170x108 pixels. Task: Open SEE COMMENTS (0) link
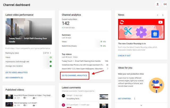point(14,78)
